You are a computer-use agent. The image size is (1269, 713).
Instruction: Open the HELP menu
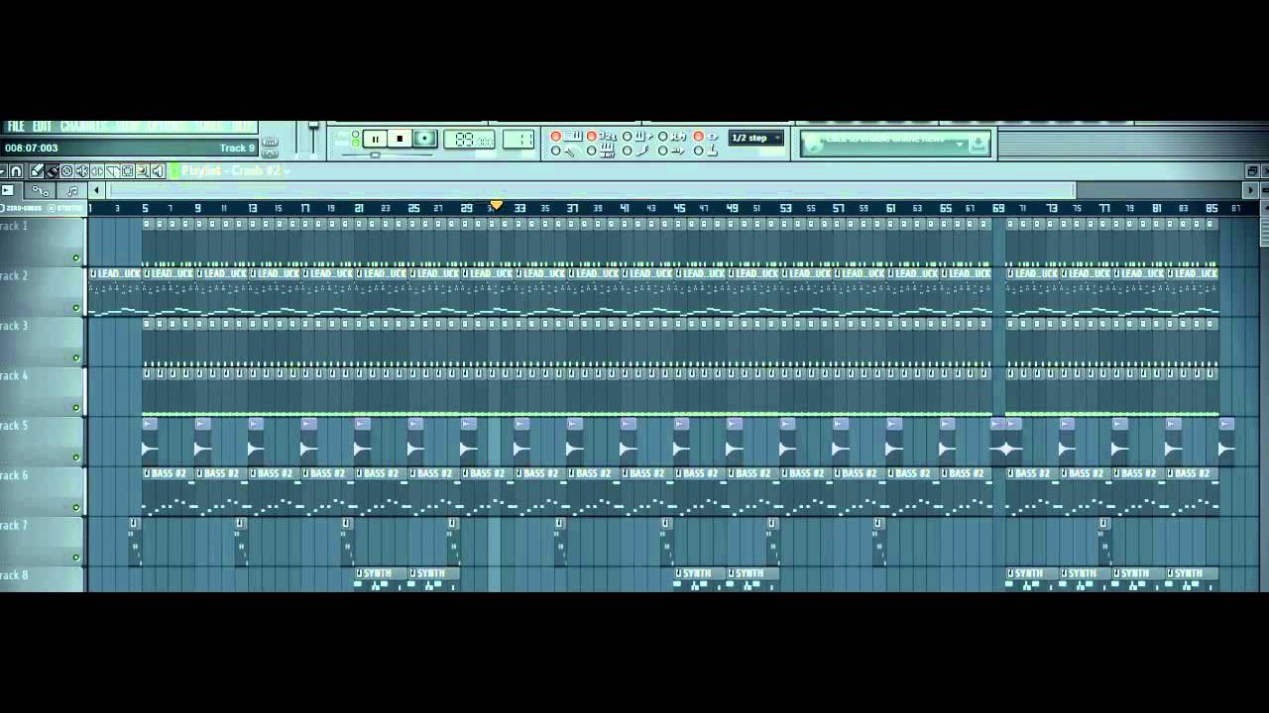coord(242,127)
